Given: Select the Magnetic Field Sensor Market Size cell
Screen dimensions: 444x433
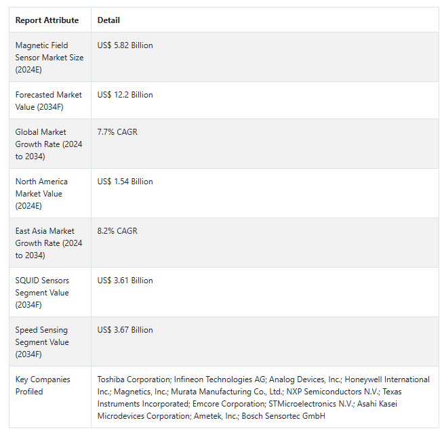Looking at the screenshot, I should [x=49, y=58].
